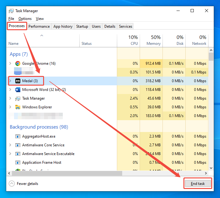Minimize the Task Manager window
The width and height of the screenshot is (220, 198).
(178, 11)
